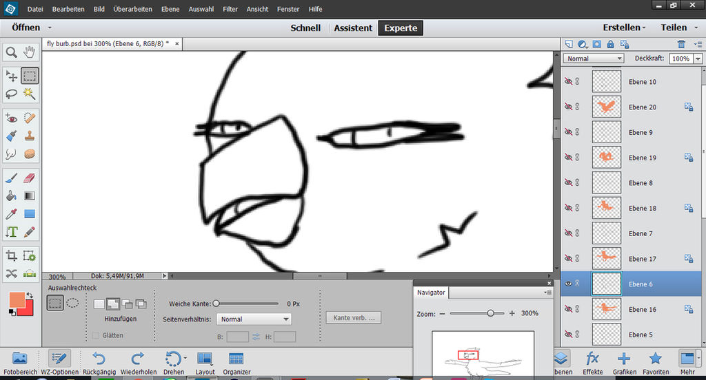This screenshot has height=380, width=706.
Task: Select the Zoom tool
Action: point(11,52)
